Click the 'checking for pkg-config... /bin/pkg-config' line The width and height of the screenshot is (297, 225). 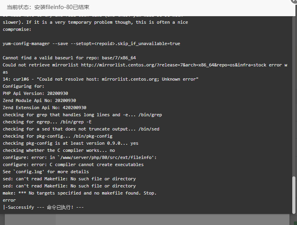tap(58, 136)
